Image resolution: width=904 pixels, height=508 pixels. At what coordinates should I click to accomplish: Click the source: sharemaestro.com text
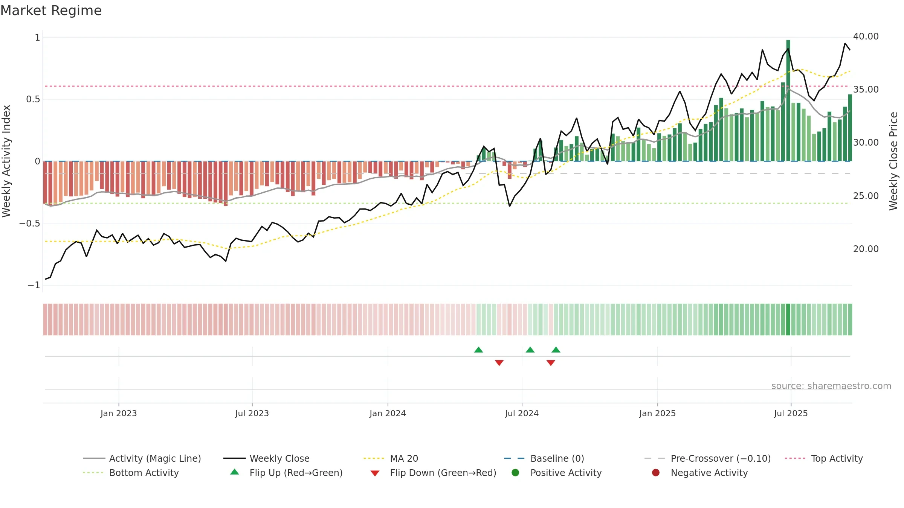coord(831,386)
